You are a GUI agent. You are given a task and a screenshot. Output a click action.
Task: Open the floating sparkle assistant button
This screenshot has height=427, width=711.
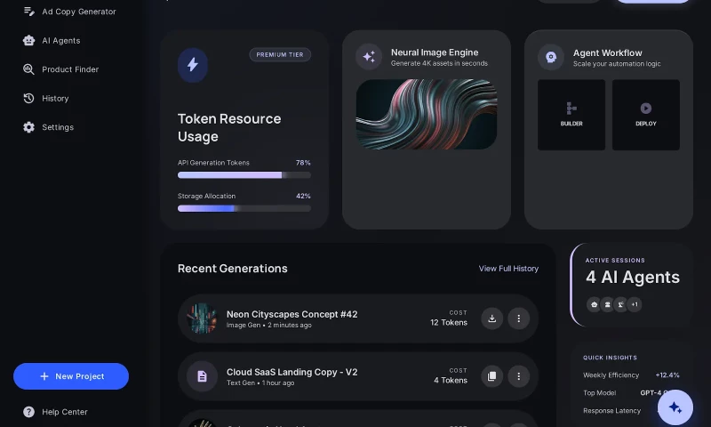point(675,407)
